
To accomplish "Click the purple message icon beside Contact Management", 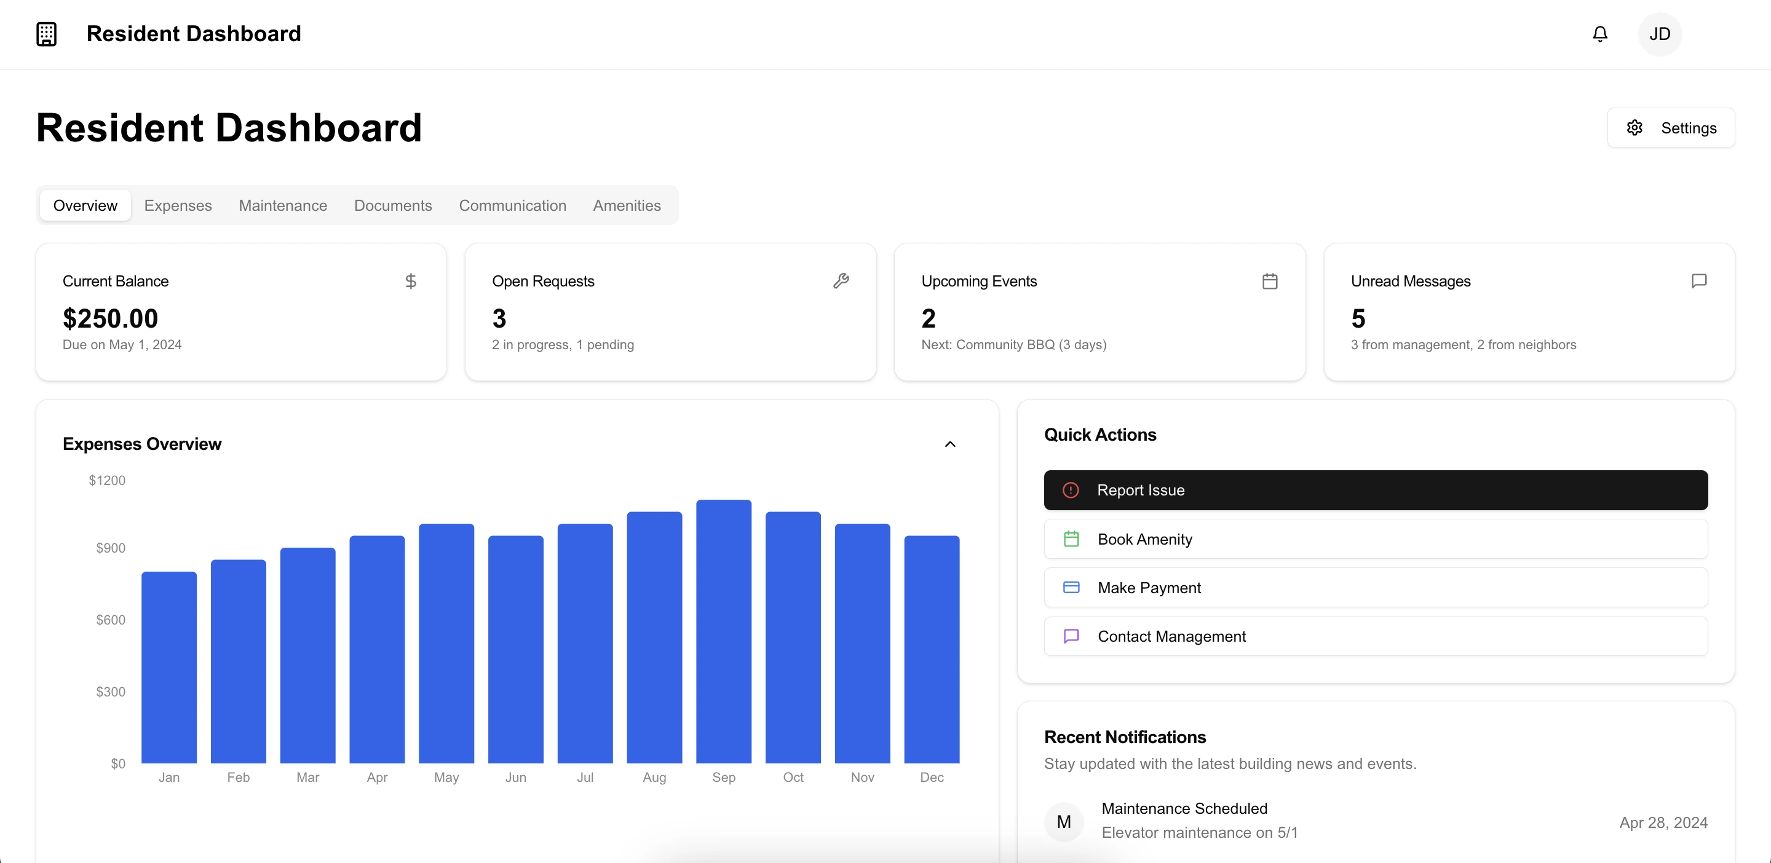I will pyautogui.click(x=1071, y=636).
